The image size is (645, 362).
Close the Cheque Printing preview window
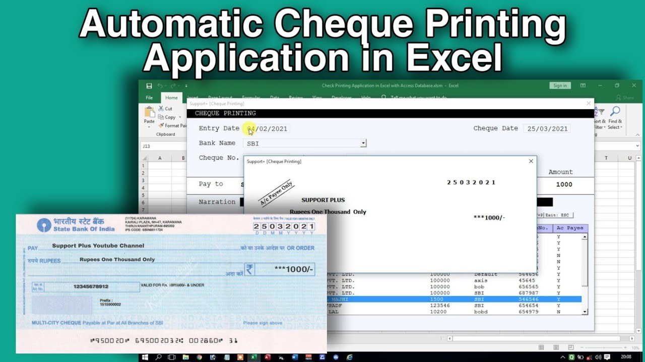[x=531, y=161]
